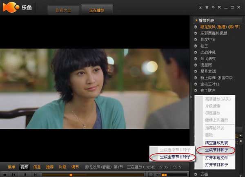
Task: Click greyed 继续上次播放 menu item
Action: coord(216,120)
